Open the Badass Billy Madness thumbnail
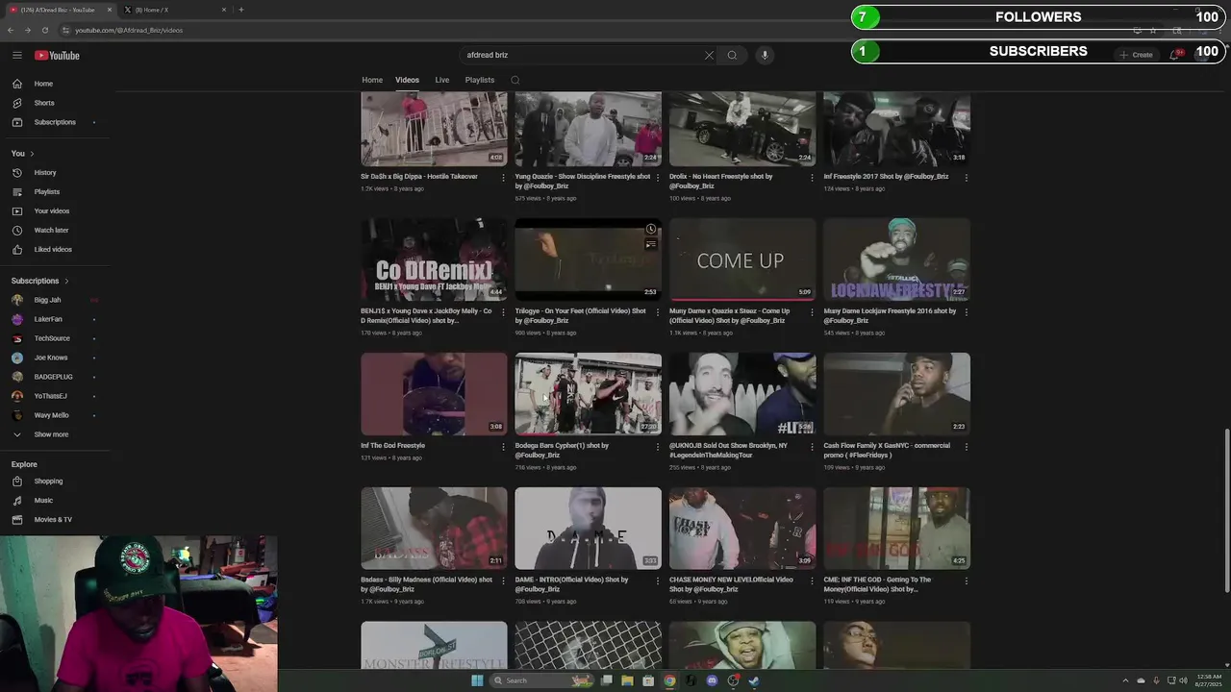This screenshot has height=692, width=1231. pyautogui.click(x=434, y=529)
